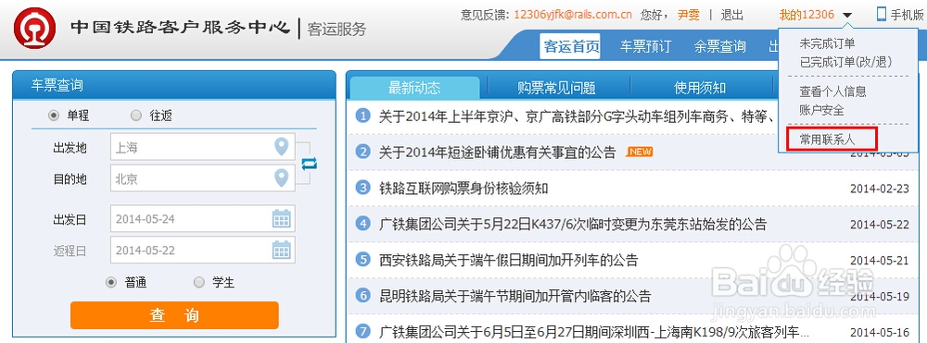Click number 1 bullet of news list
This screenshot has width=927, height=343.
click(363, 116)
